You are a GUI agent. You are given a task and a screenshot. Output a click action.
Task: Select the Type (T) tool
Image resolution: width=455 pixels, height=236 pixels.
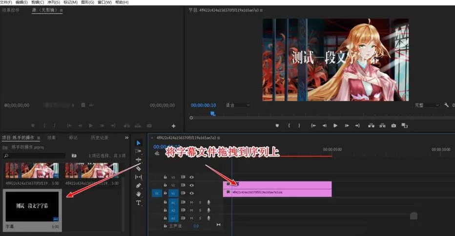139,203
